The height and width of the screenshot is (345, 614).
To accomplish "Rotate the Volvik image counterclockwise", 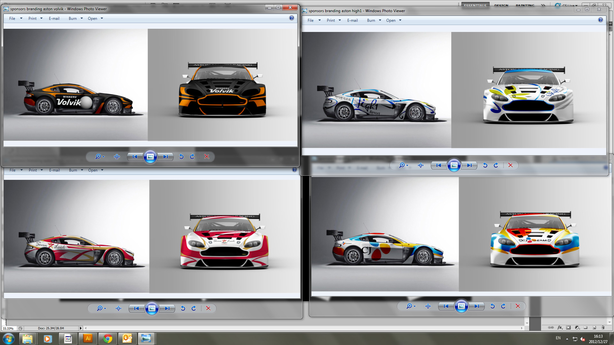I will click(181, 157).
